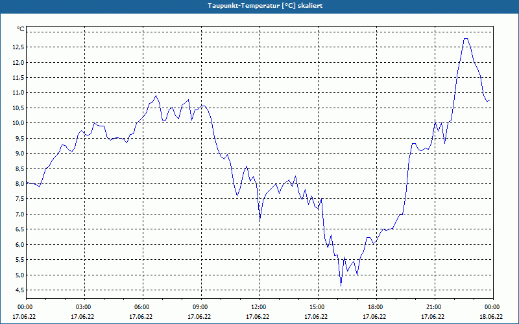Click the 5,0 y-axis value

coord(19,275)
